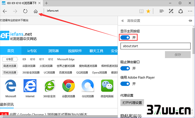The image size is (195, 118).
Task: Select the 视频软件 navigation tab
Action: [75, 51]
